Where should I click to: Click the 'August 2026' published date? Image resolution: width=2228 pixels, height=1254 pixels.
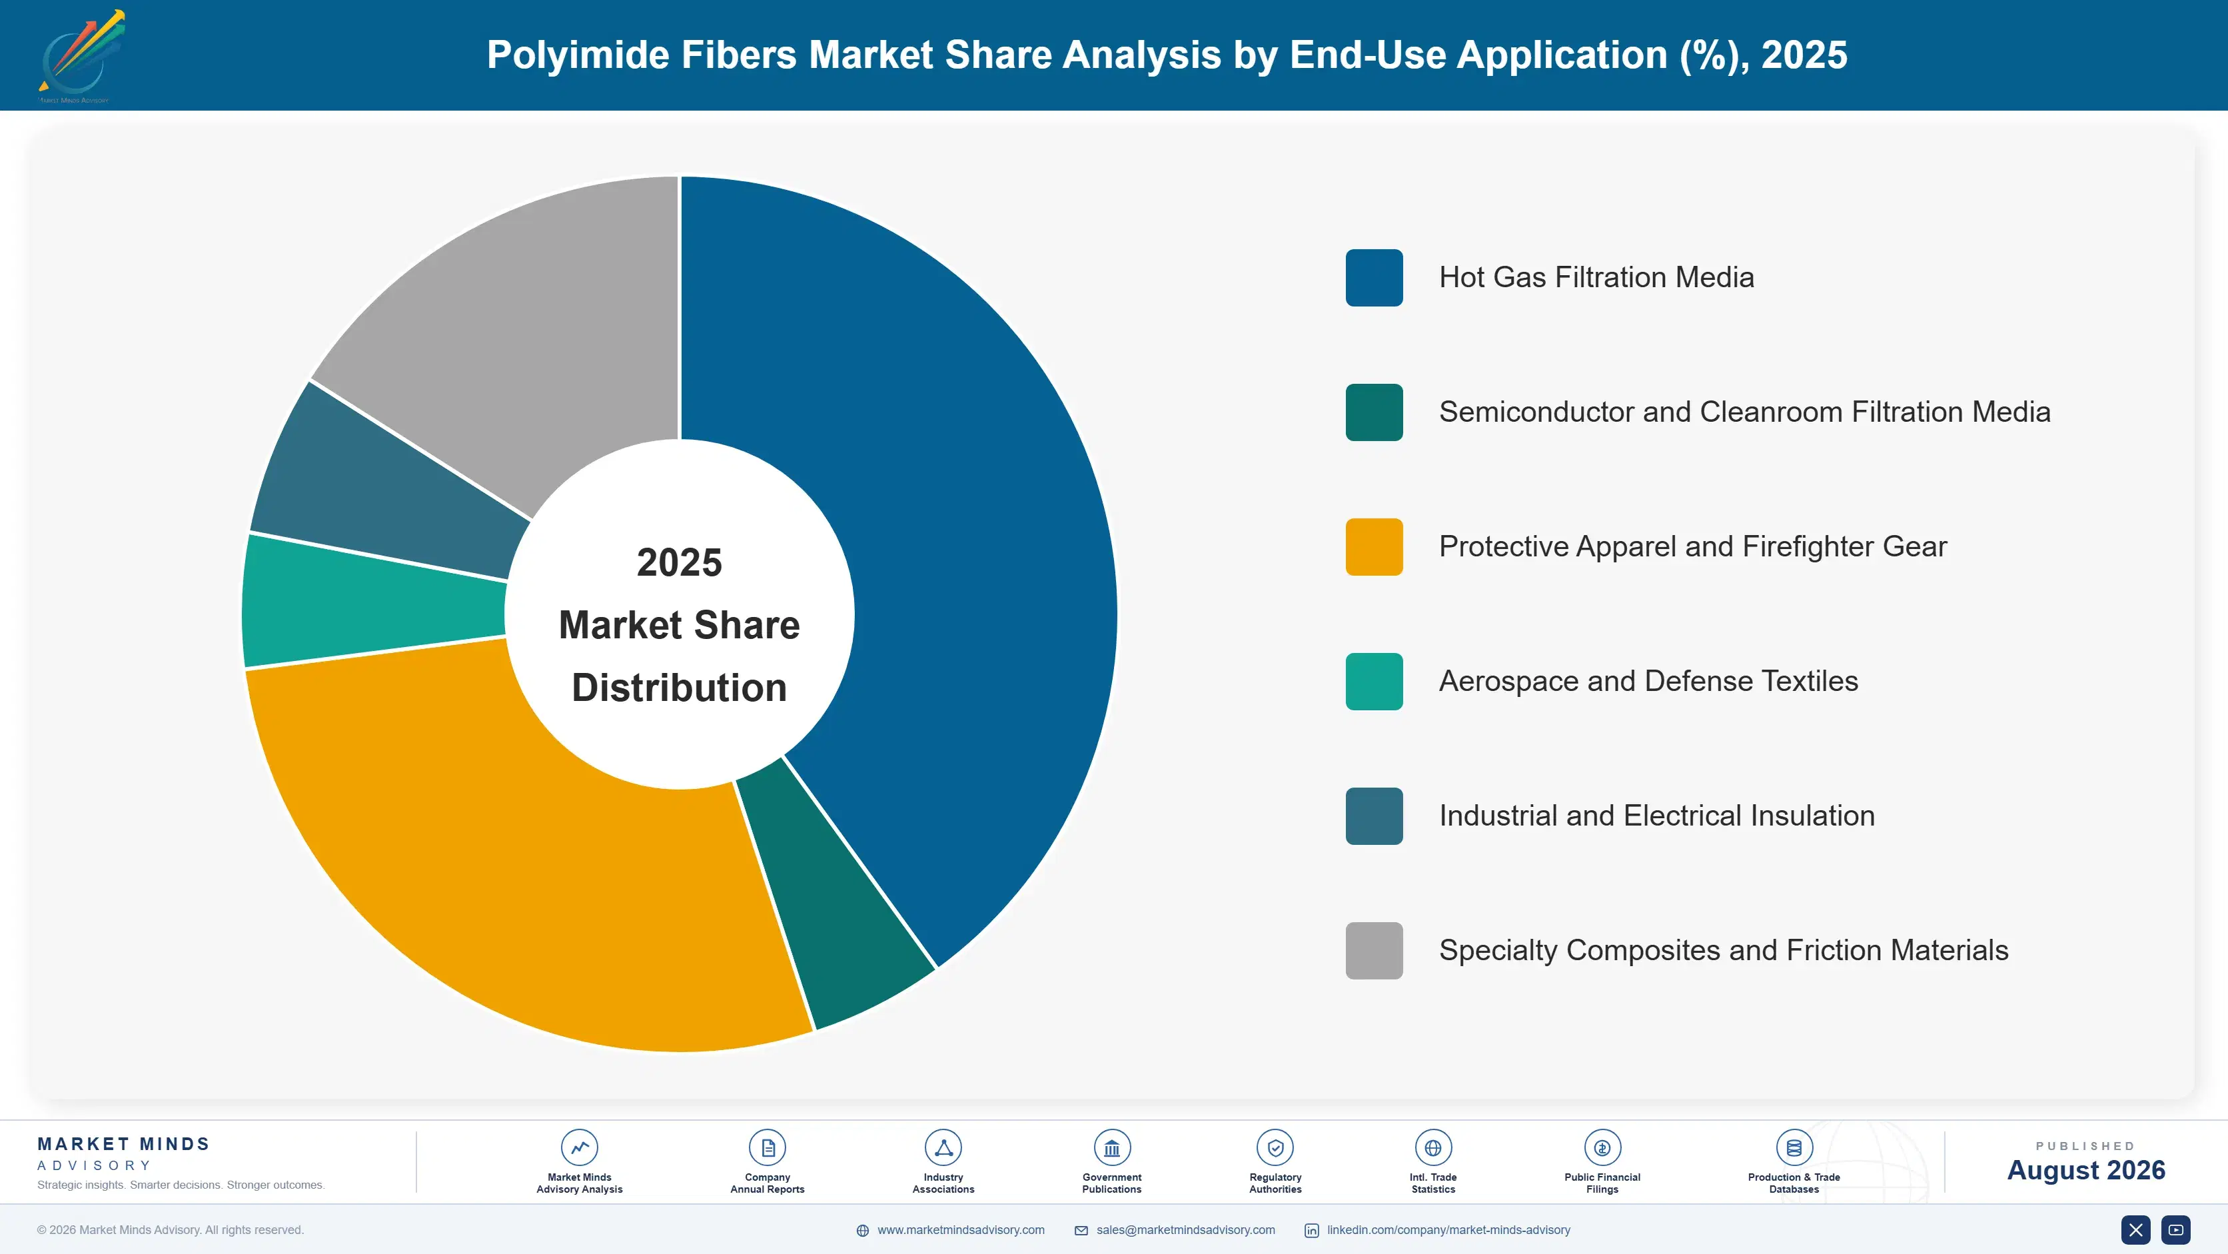click(2085, 1170)
